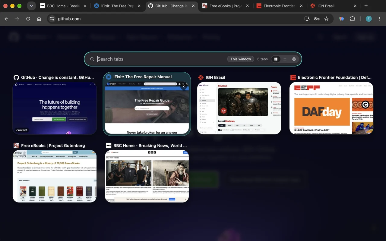Open the password key icon

click(317, 19)
